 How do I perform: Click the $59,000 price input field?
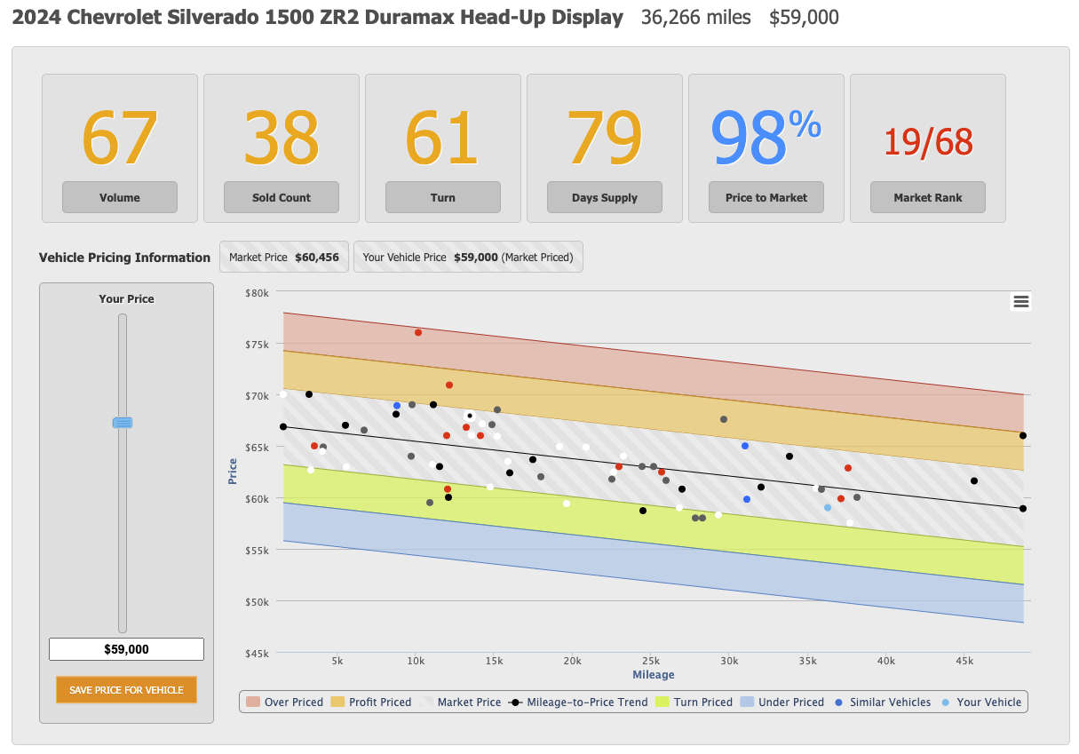(126, 649)
